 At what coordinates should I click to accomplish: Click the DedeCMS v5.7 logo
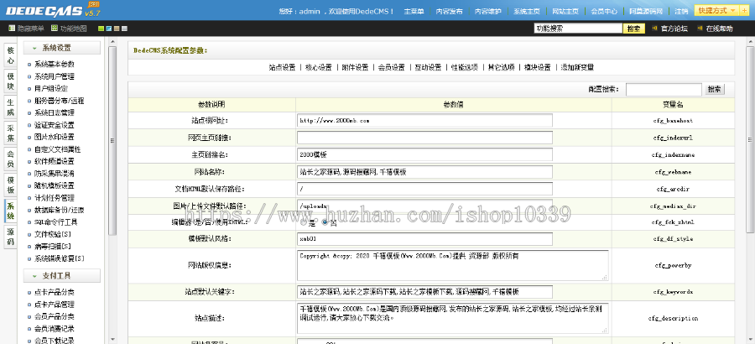[x=53, y=10]
